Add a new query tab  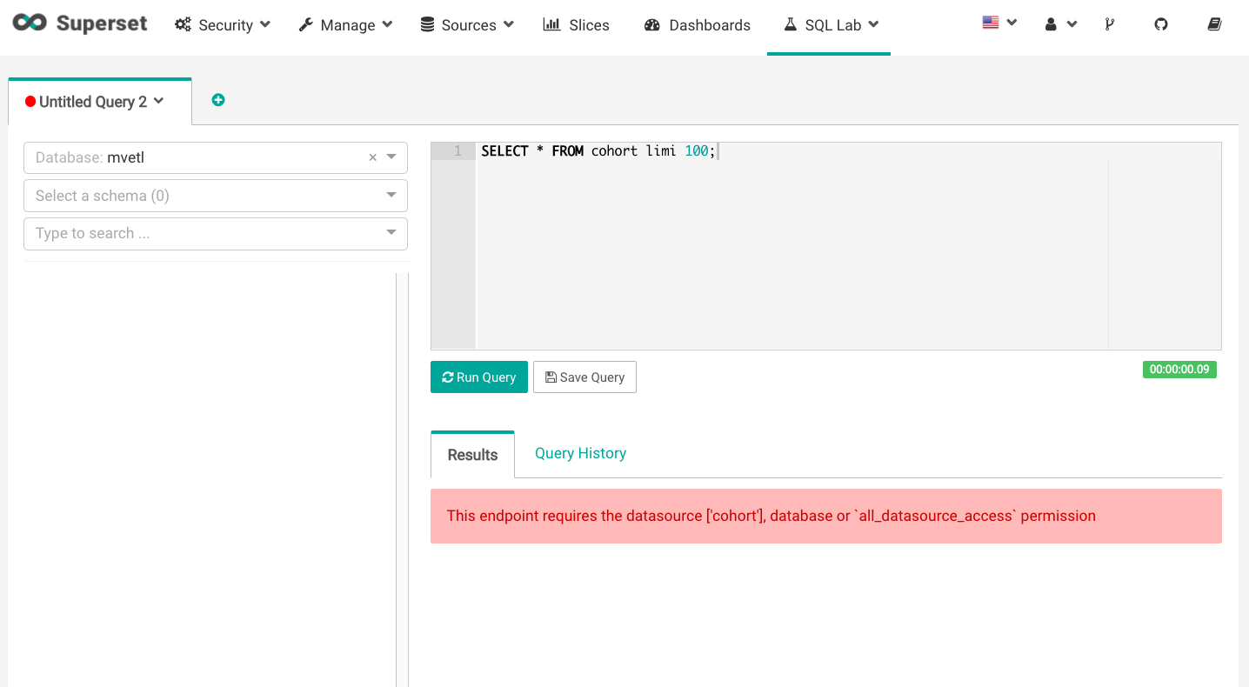click(218, 100)
